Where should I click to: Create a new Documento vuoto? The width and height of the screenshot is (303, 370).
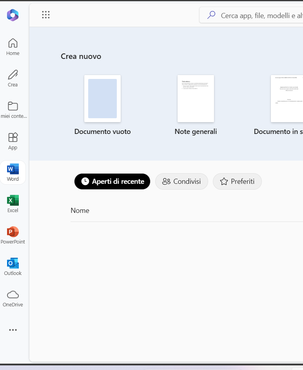(102, 99)
